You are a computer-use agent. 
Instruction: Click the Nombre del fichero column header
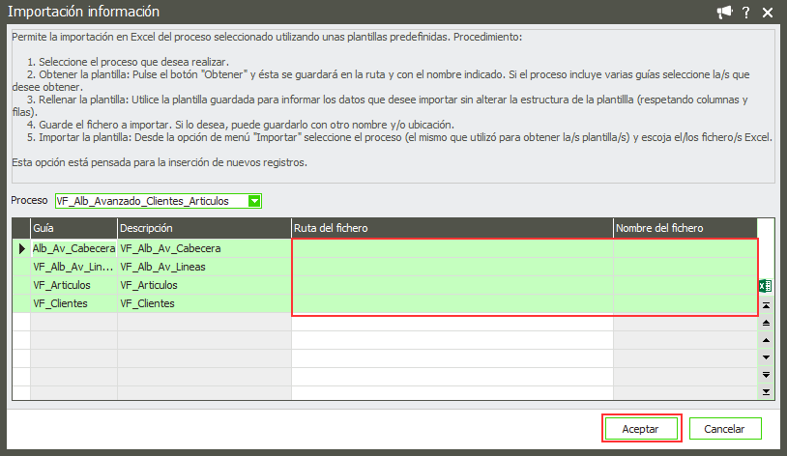[x=685, y=228]
